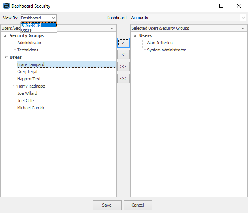Screen dimensions: 248x213
Task: Select the Technicians security group
Action: click(28, 50)
